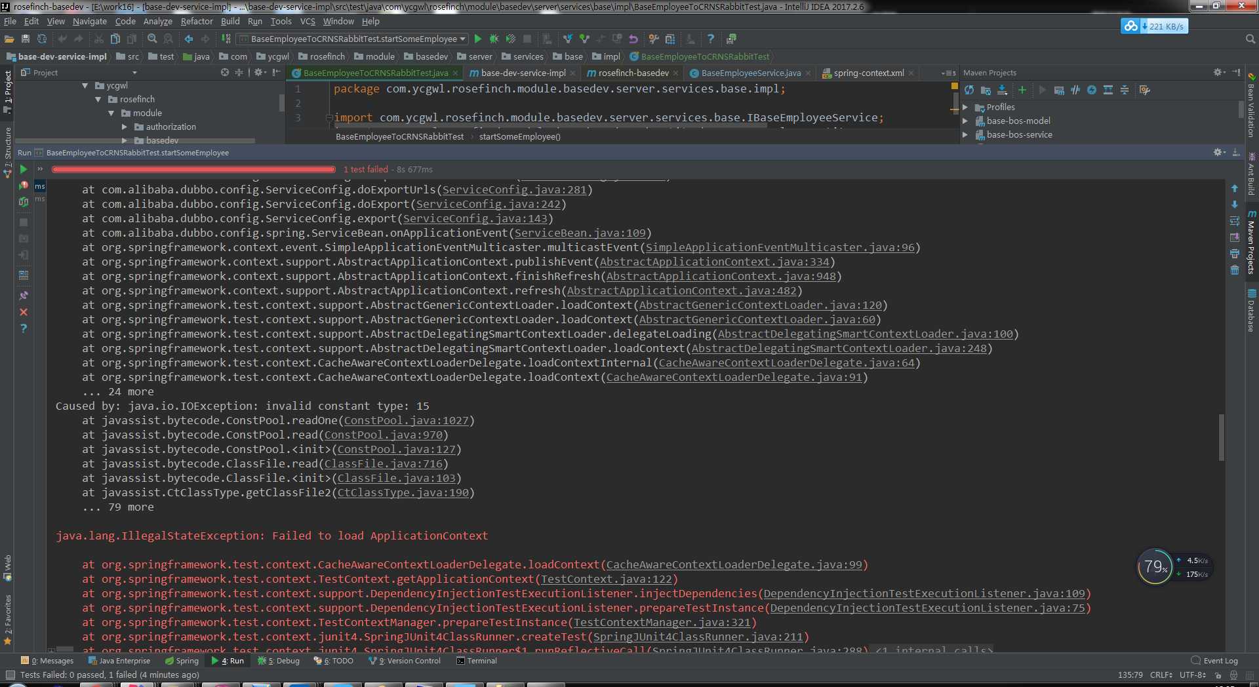
Task: Click UTF-8 encoding in status bar
Action: point(1192,675)
